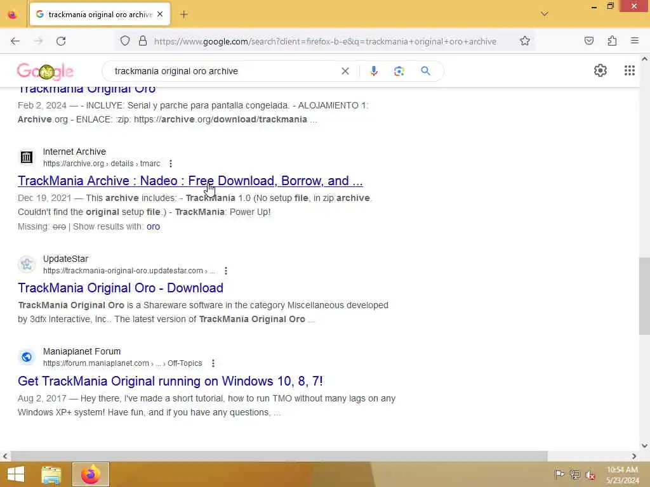Show results including the word oro
The image size is (650, 487).
click(x=153, y=226)
